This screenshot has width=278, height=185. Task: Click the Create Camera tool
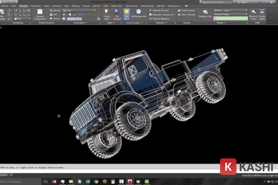(x=187, y=10)
